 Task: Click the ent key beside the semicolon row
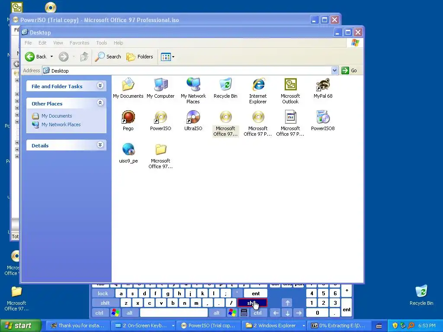[x=256, y=294]
